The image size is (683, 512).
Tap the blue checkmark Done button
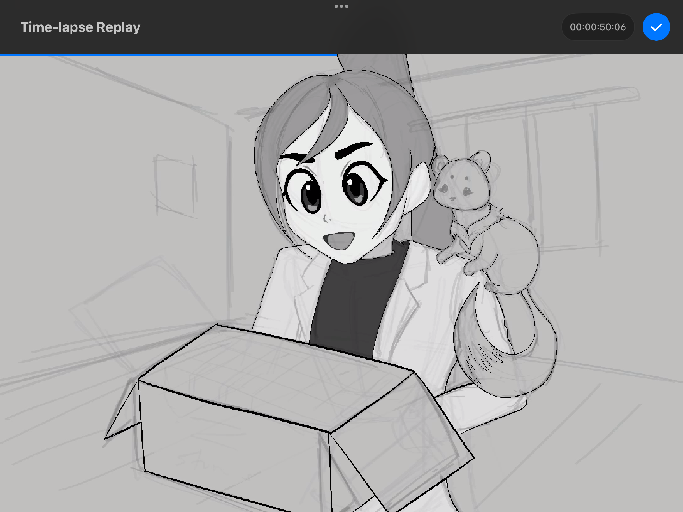tap(656, 27)
